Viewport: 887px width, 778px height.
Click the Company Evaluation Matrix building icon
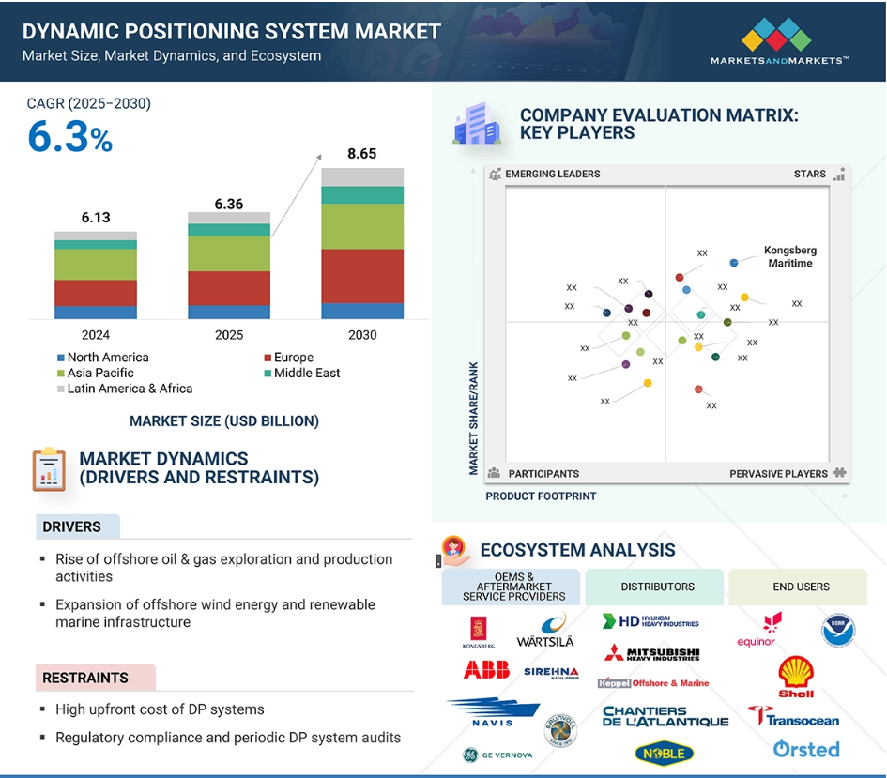coord(478,123)
